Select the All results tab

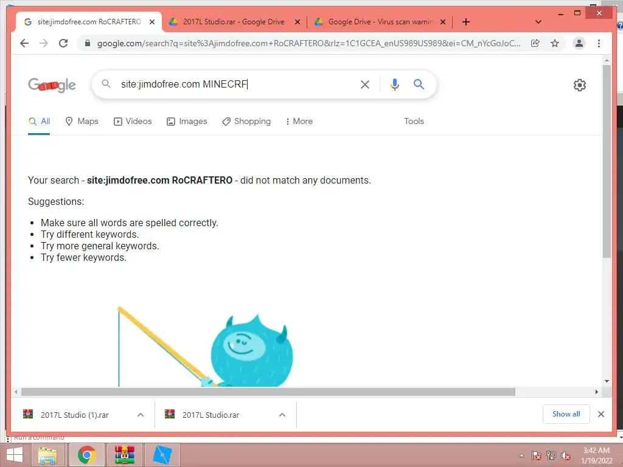coord(39,122)
